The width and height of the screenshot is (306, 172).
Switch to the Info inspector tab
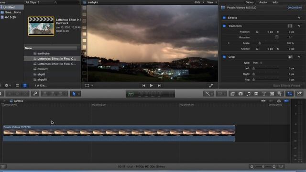pos(275,2)
